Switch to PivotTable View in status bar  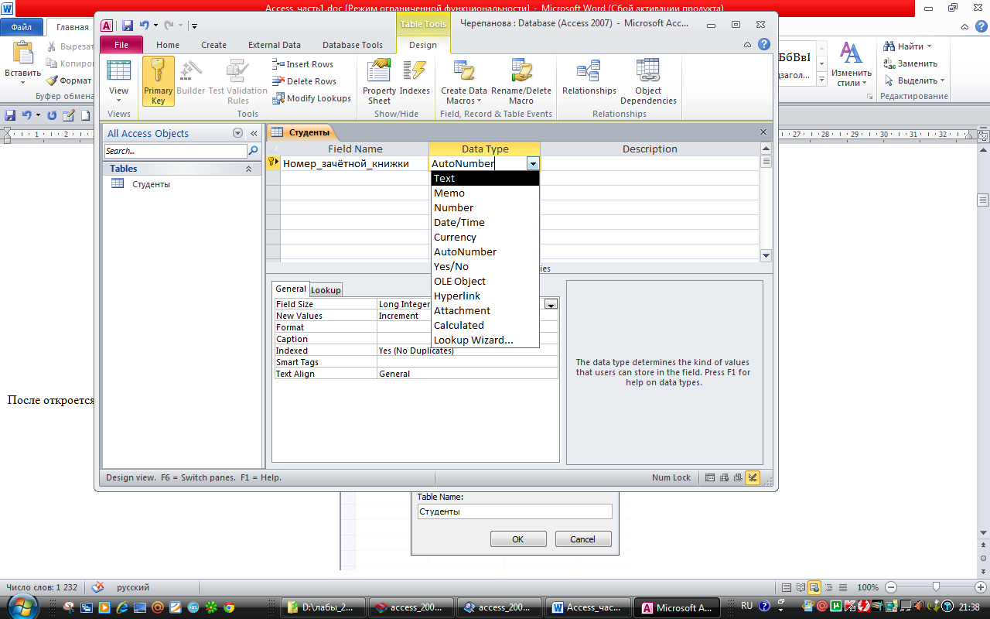[x=724, y=477]
